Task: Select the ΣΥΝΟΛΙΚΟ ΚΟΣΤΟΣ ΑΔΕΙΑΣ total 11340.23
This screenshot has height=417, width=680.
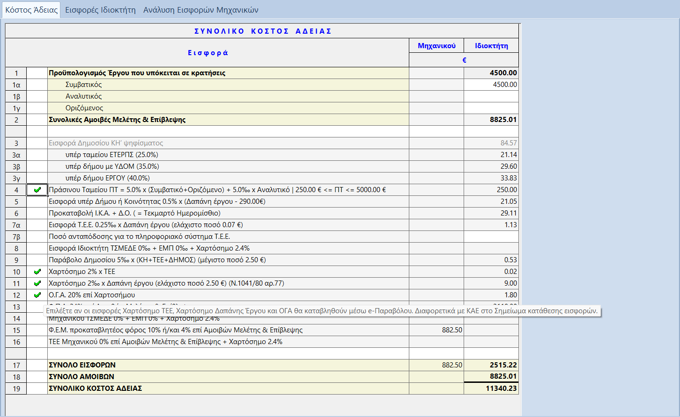Action: pos(491,388)
